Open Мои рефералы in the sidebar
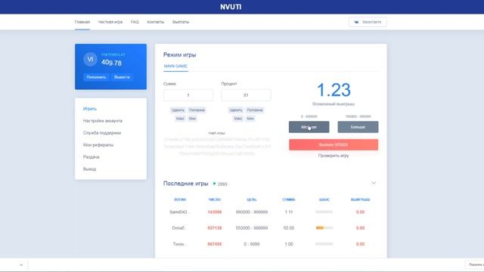484x272 pixels. 98,144
